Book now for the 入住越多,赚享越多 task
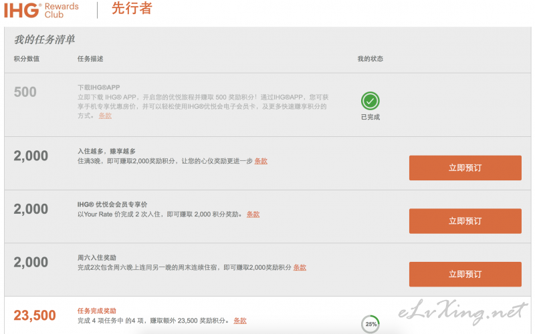This screenshot has width=535, height=334. click(465, 168)
